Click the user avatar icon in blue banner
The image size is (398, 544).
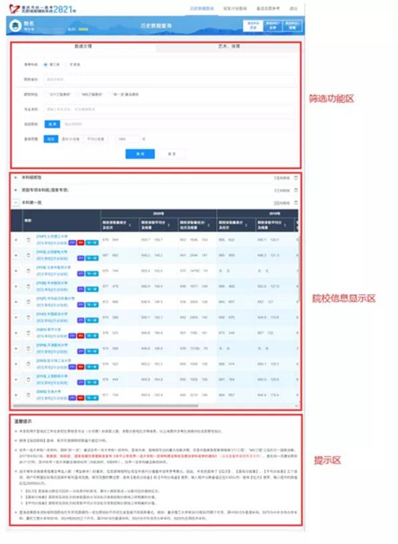(15, 26)
